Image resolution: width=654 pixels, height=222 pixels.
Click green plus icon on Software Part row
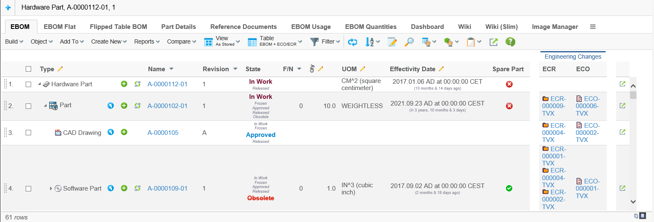pos(124,188)
